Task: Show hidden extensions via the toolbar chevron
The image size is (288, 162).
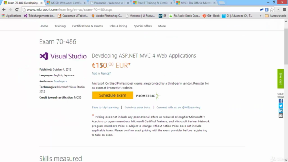Action: [x=278, y=9]
